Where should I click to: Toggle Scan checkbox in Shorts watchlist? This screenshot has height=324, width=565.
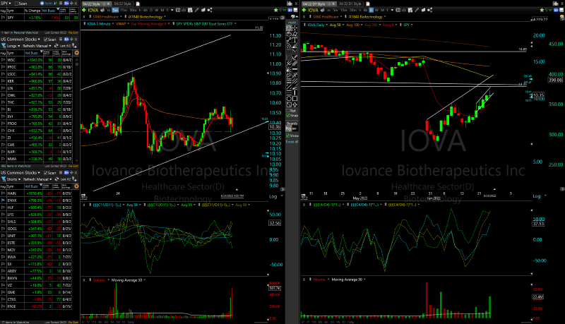coord(45,173)
